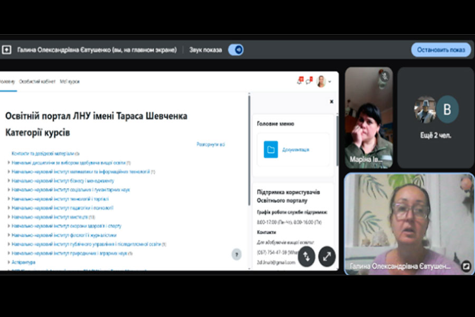The image size is (475, 317).
Task: Expand arrow for інститут мистецтв
Action: (x=8, y=217)
